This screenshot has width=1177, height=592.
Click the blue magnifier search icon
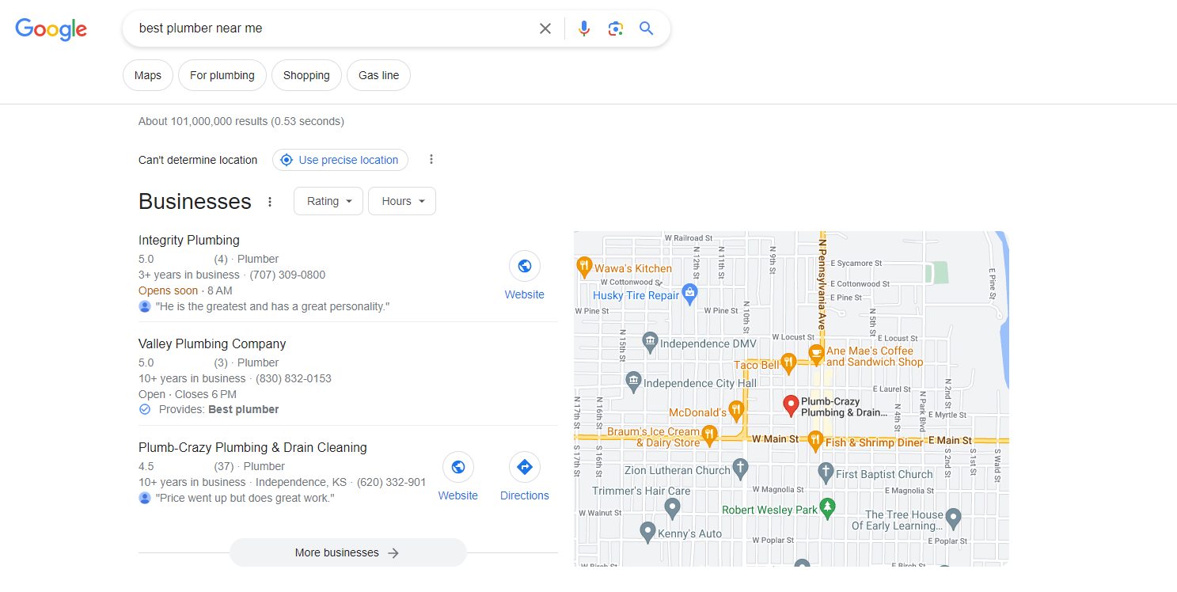pyautogui.click(x=647, y=28)
